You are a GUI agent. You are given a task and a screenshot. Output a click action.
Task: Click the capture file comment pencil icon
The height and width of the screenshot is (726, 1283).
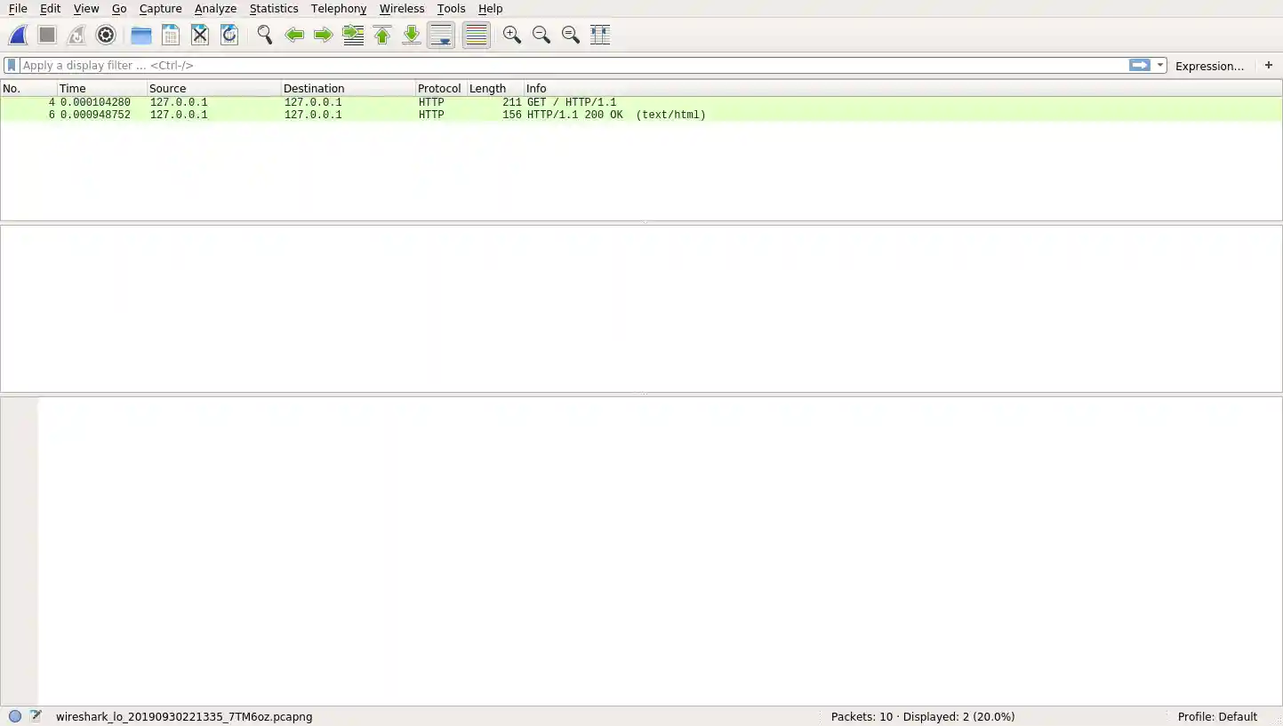pos(36,716)
